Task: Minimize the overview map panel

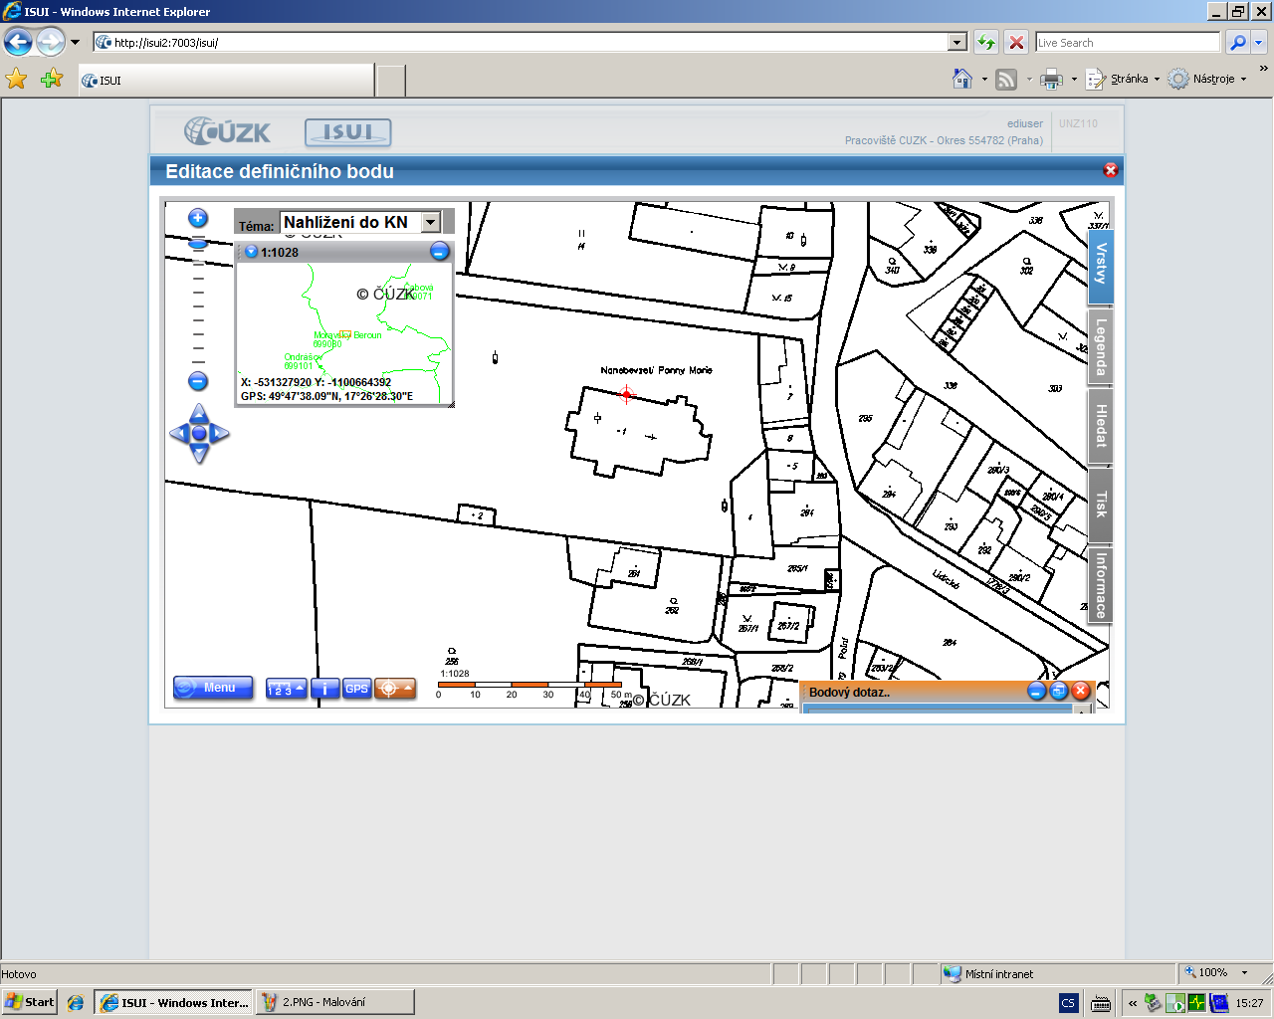Action: (439, 252)
